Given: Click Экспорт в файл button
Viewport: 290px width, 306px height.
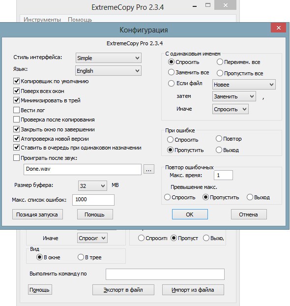Looking at the screenshot, I should 123,290.
